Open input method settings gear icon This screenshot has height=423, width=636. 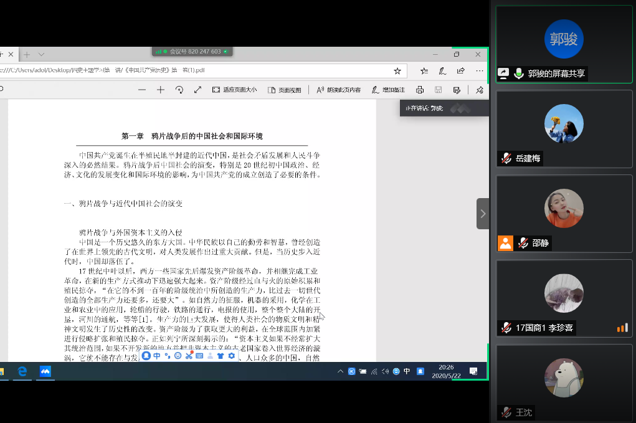231,356
